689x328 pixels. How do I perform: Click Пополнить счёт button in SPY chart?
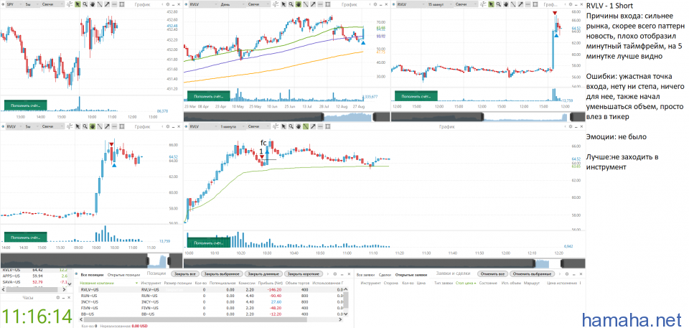coord(24,106)
